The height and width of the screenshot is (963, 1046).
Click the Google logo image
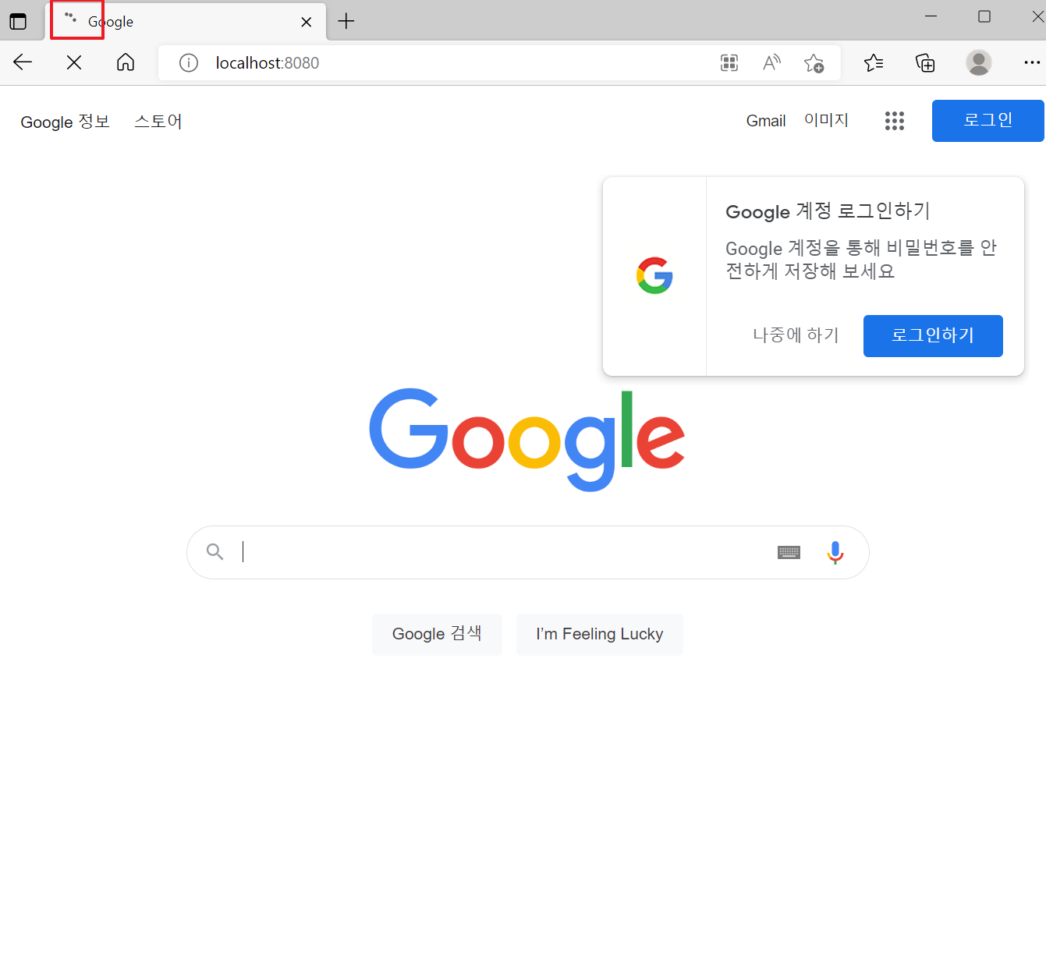(527, 440)
